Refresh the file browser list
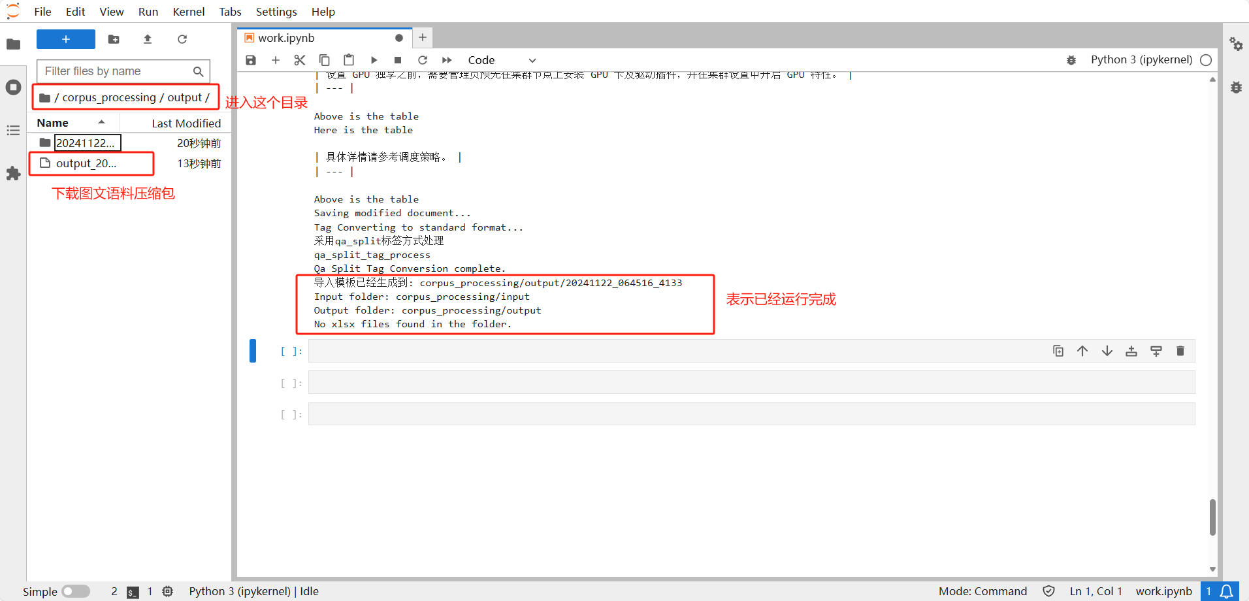 [x=182, y=39]
